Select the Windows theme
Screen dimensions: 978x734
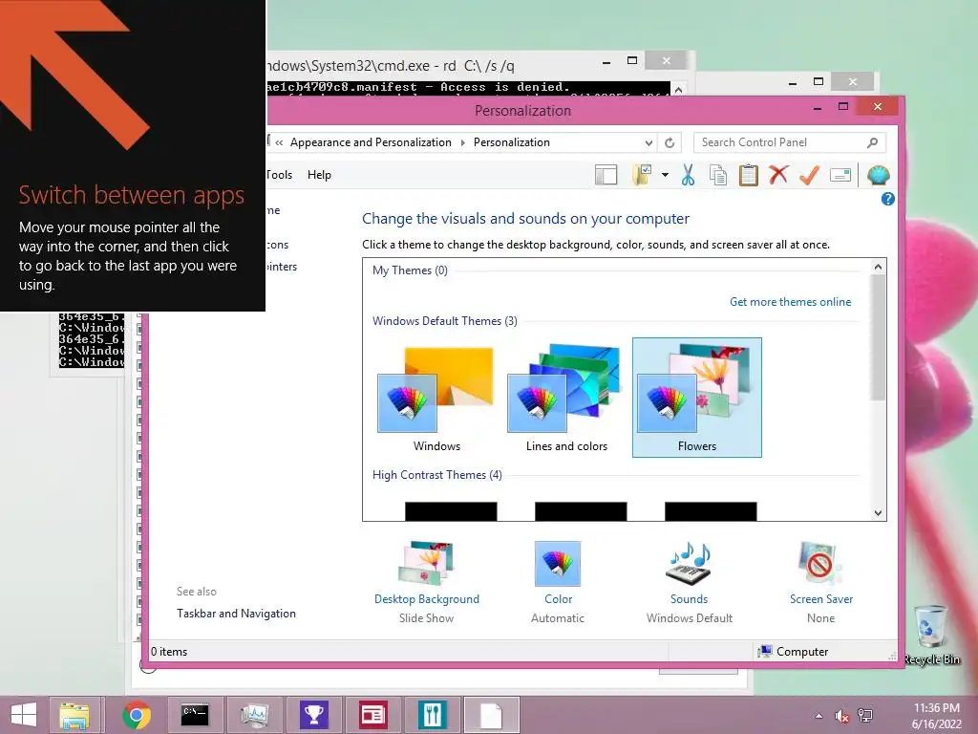tap(436, 399)
